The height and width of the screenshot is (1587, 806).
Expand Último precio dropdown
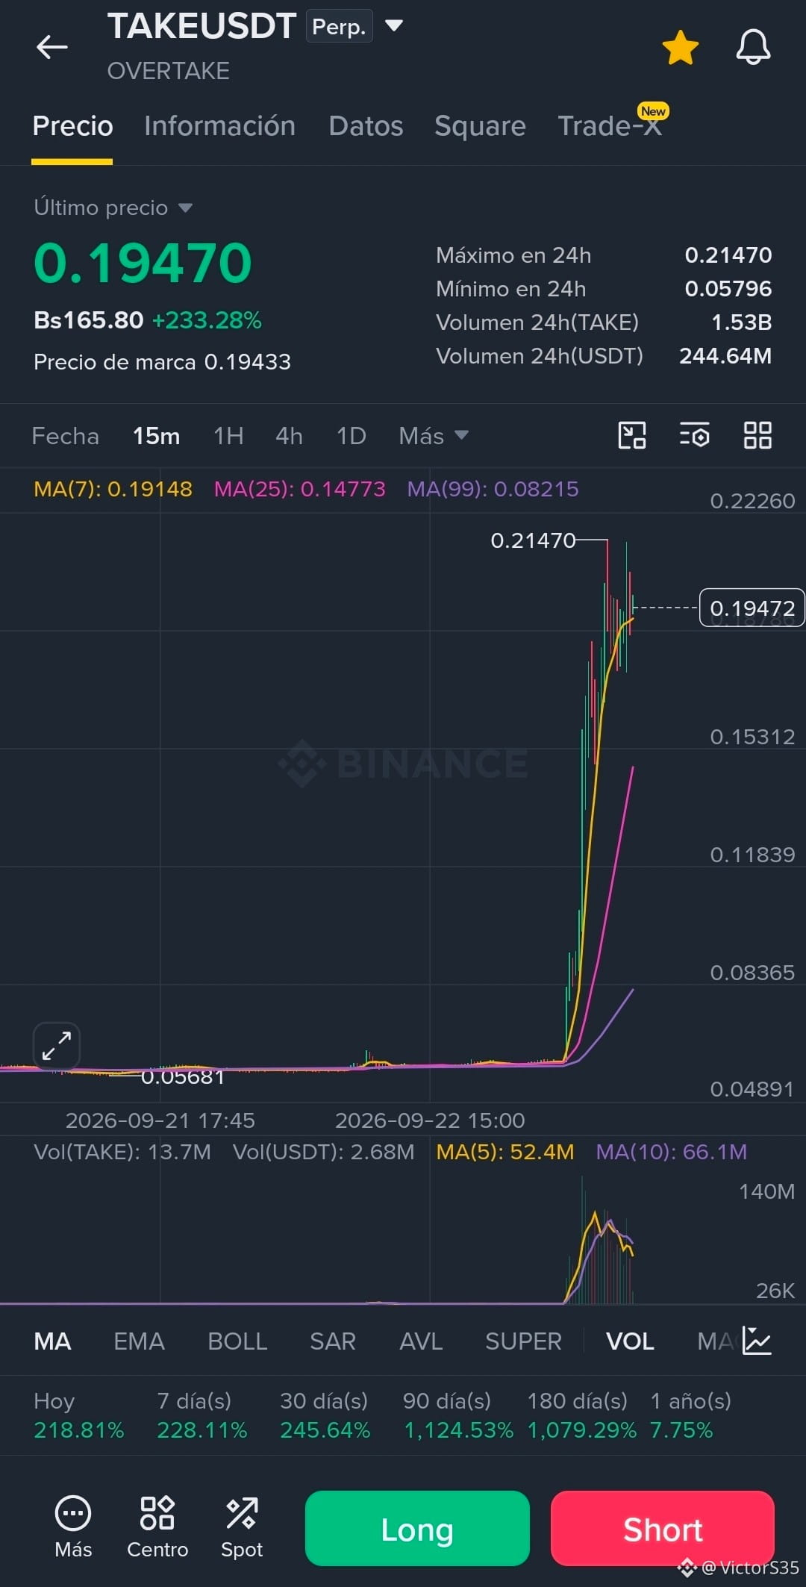(x=185, y=208)
